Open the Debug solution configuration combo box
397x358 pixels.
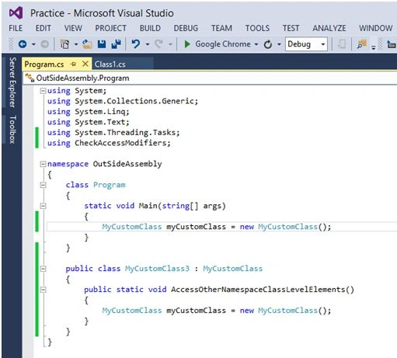(x=306, y=44)
